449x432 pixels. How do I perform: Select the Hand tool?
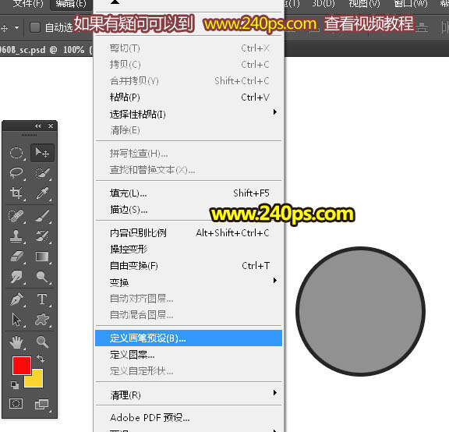coord(16,342)
